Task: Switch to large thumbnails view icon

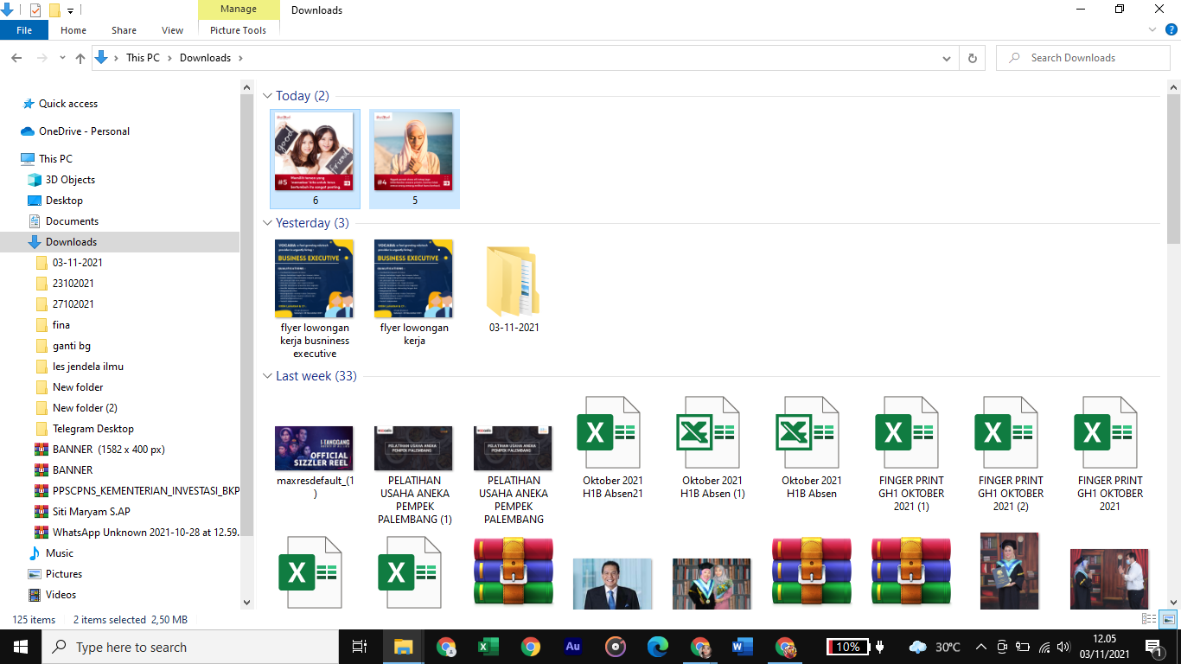Action: 1168,619
